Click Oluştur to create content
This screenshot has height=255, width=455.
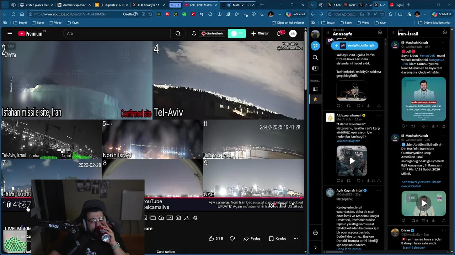tap(260, 34)
